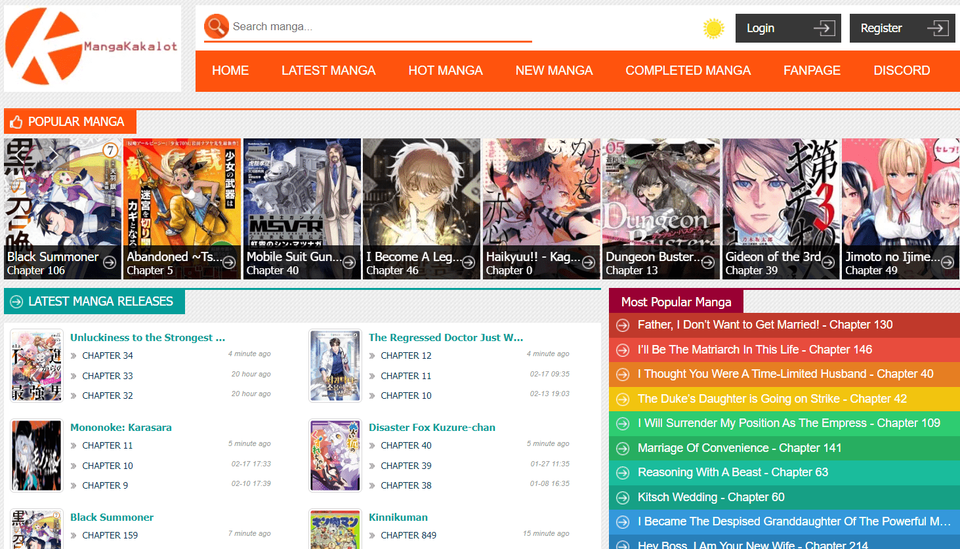The height and width of the screenshot is (549, 960).
Task: Read Mononoke: Karasara Chapter 11
Action: click(x=108, y=445)
